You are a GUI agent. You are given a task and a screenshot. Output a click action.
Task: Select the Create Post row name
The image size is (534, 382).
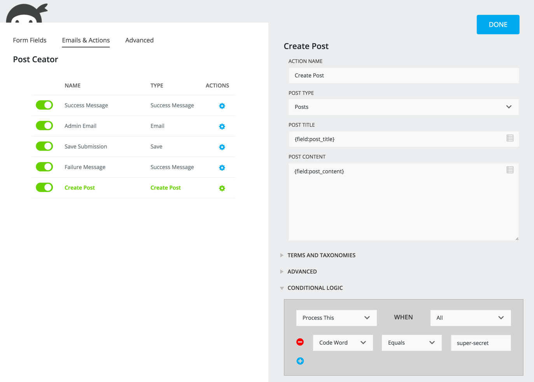coord(79,187)
